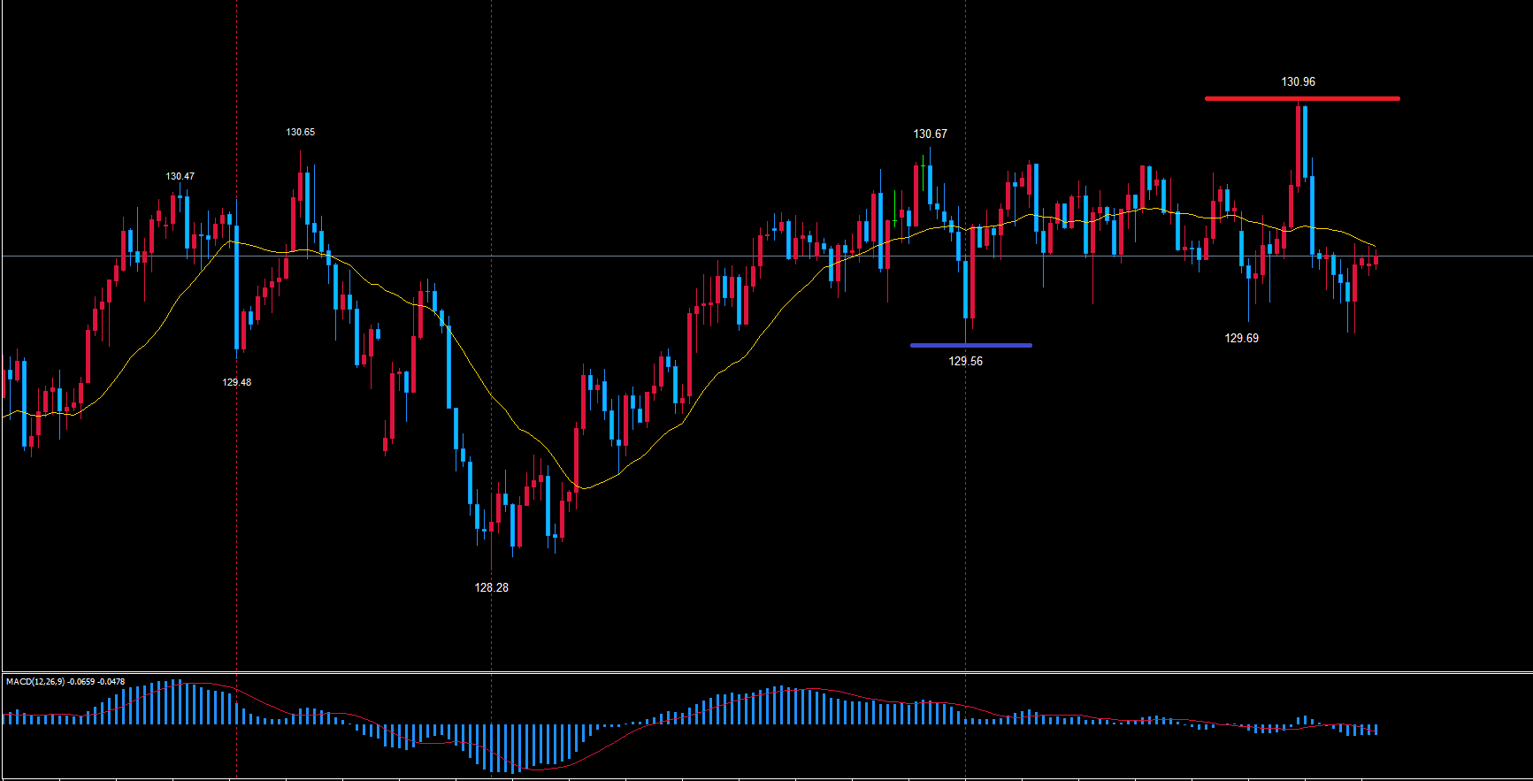Click the 130.47 price label
The width and height of the screenshot is (1533, 781).
pyautogui.click(x=180, y=176)
